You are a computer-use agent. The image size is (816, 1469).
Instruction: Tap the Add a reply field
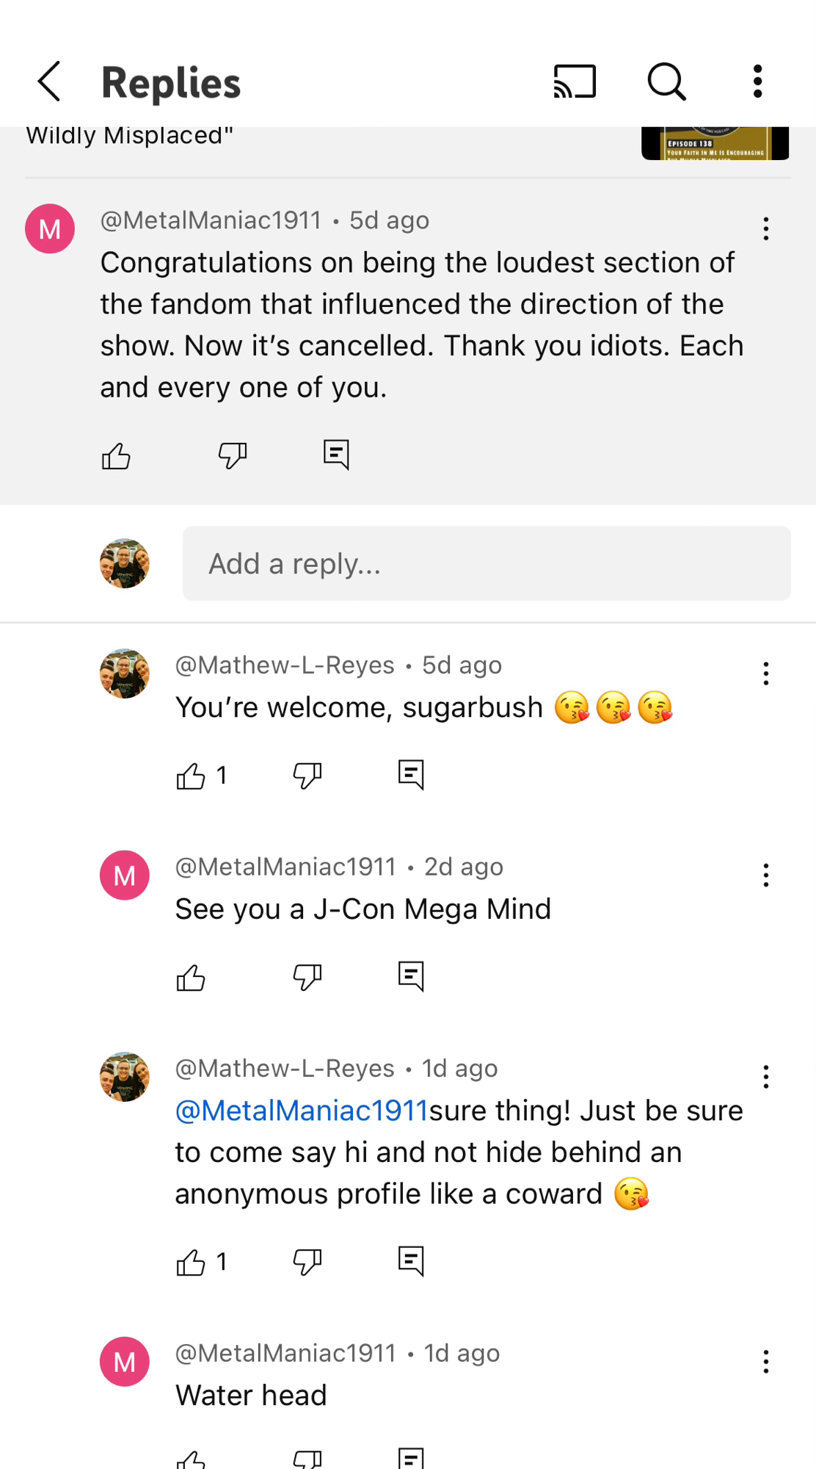[x=486, y=563]
